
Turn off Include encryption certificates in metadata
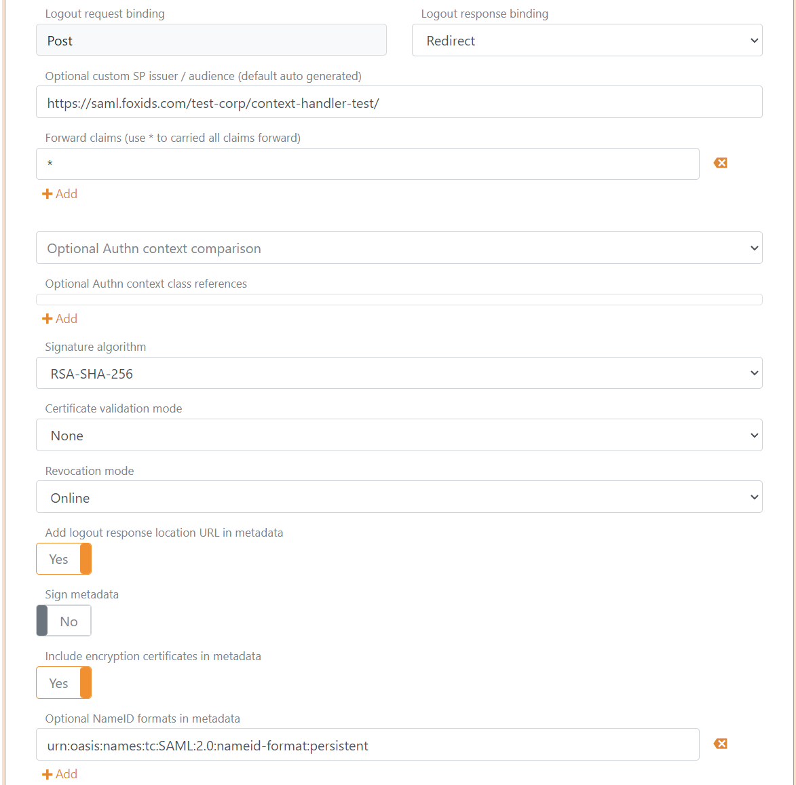point(64,683)
